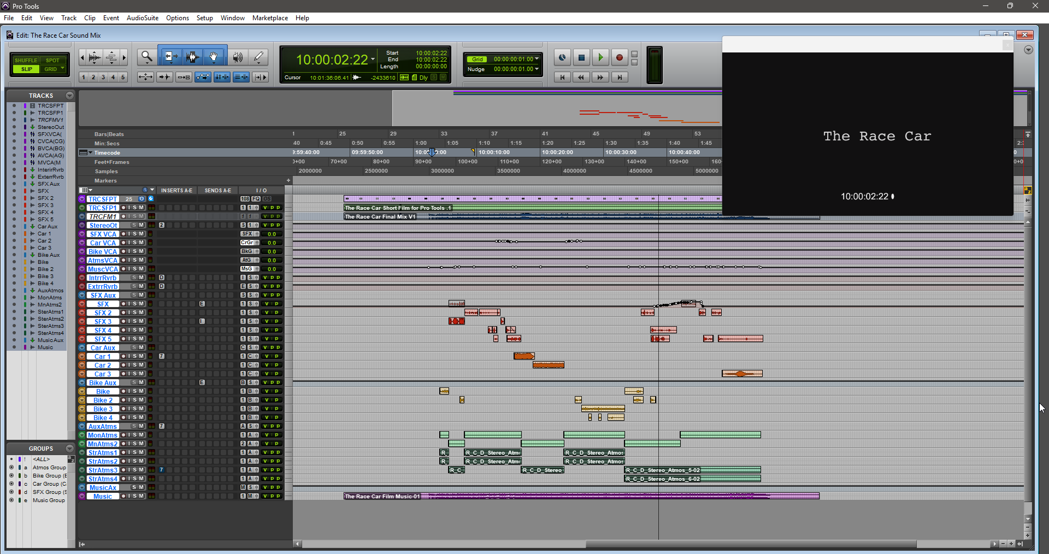Click the main timecode counter display
This screenshot has width=1049, height=554.
(332, 60)
